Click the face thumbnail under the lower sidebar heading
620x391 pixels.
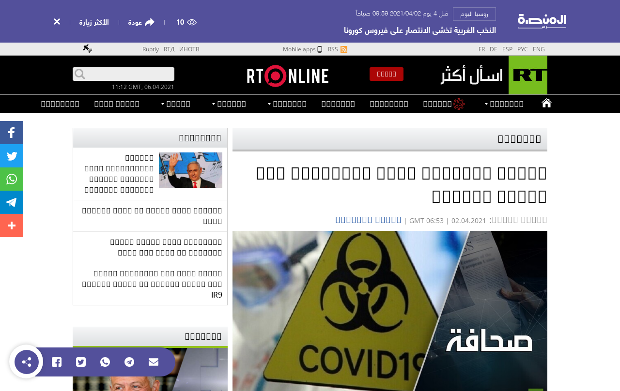[150, 370]
